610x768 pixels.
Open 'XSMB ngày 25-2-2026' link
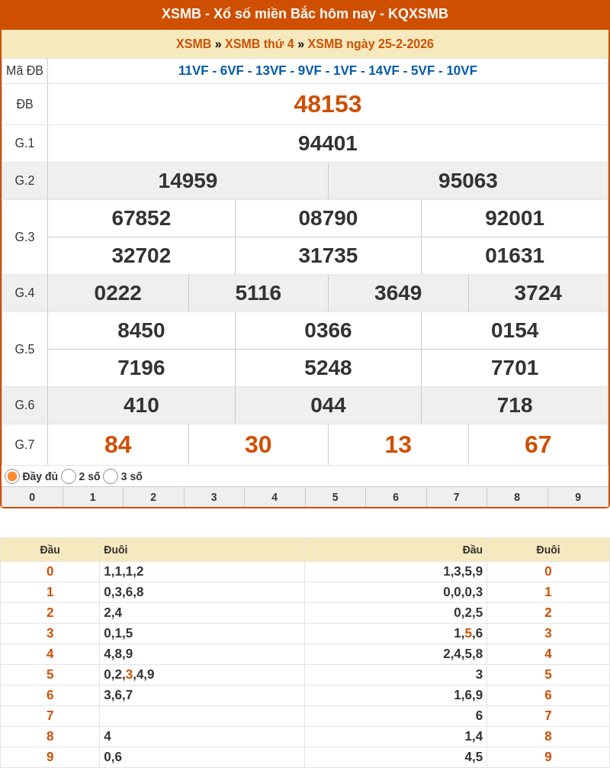(371, 44)
